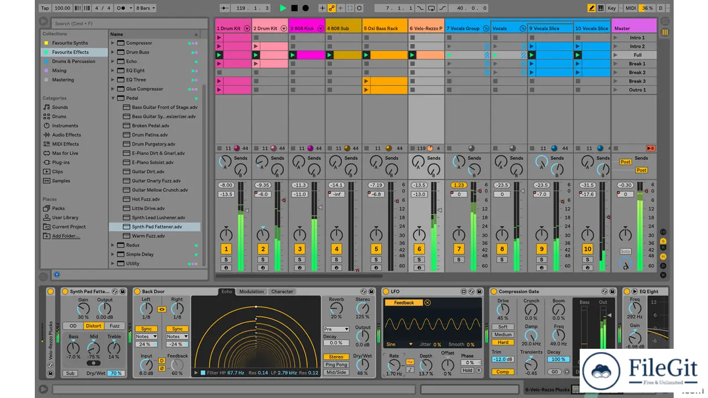708x398 pixels.
Task: Open the Plug-ins category
Action: (61, 163)
